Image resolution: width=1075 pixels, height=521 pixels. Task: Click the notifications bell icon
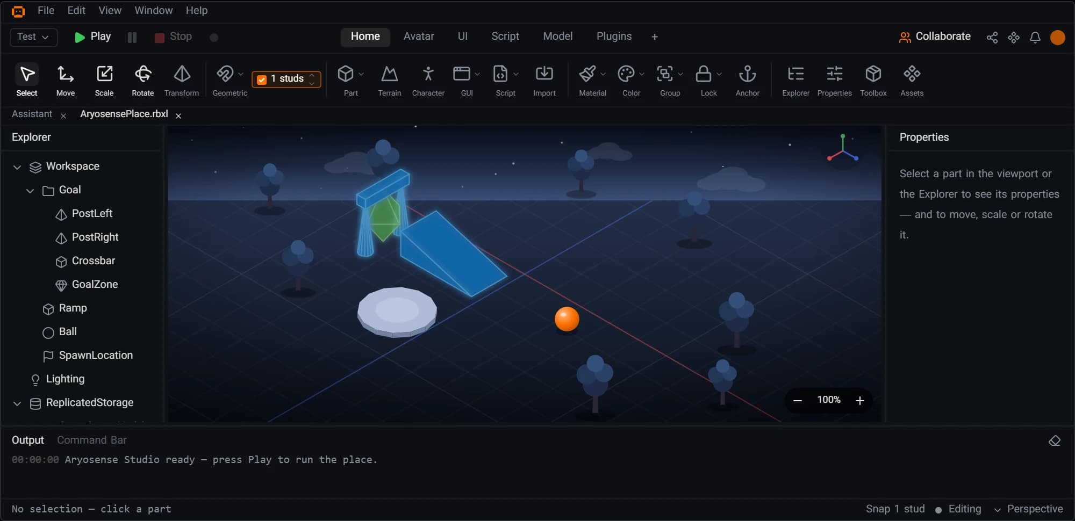point(1035,37)
